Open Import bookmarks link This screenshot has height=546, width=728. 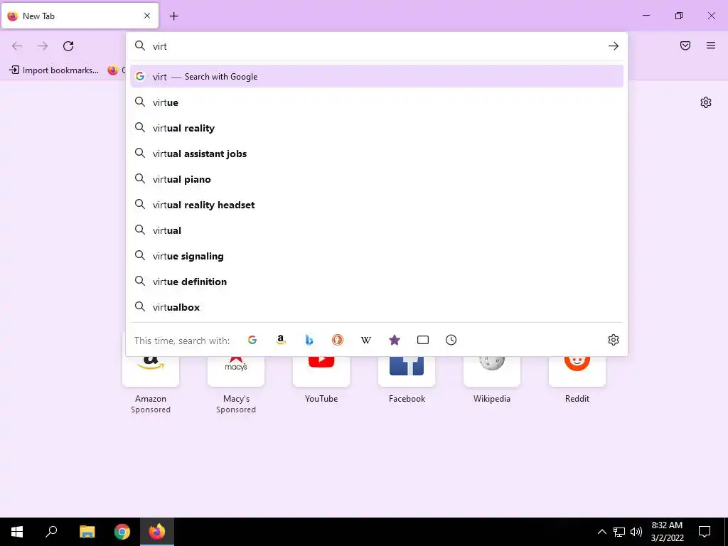click(54, 70)
